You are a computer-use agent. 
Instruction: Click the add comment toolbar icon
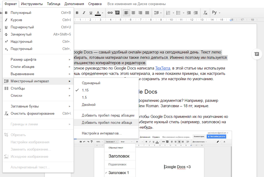[x=117, y=13]
